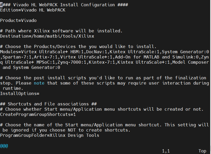
Task: Click on the Product=Vivado line
Action: [x=18, y=20]
